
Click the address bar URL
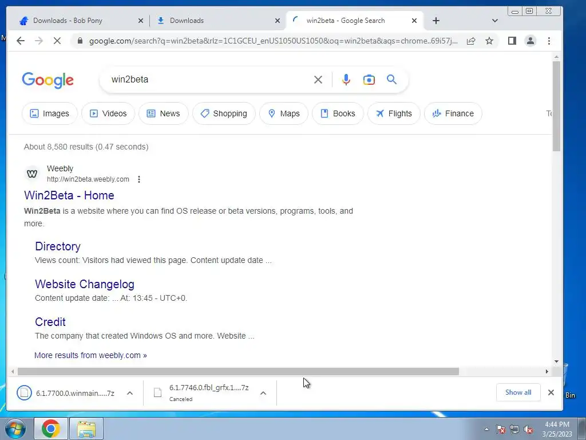(x=273, y=41)
